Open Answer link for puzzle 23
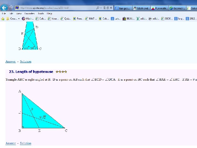Viewport: 197px width, 148px height. point(11,143)
